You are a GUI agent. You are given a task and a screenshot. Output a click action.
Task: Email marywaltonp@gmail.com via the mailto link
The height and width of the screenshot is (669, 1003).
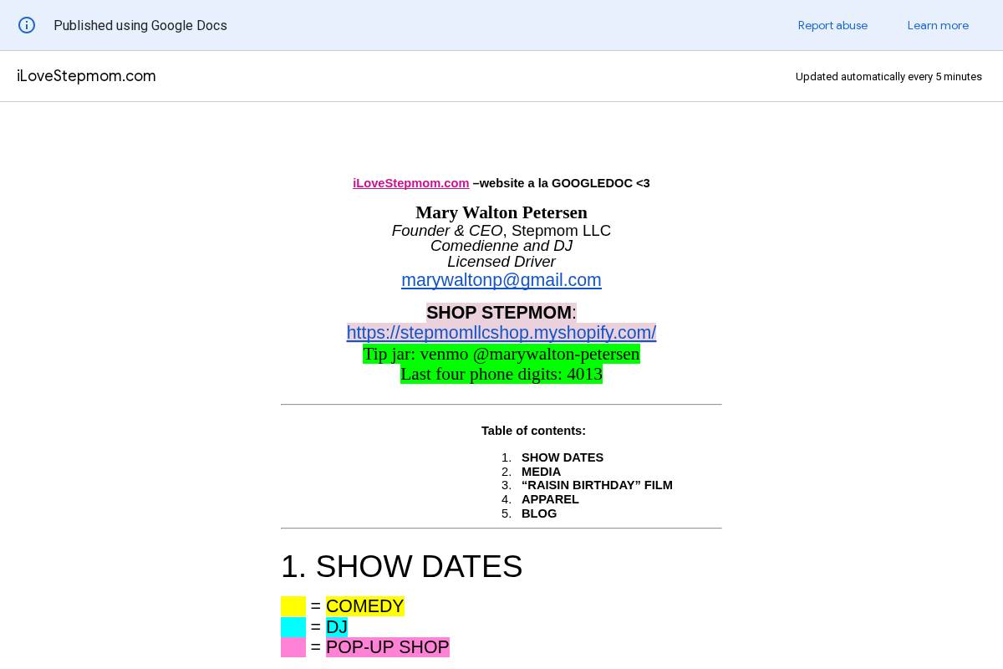click(x=501, y=280)
